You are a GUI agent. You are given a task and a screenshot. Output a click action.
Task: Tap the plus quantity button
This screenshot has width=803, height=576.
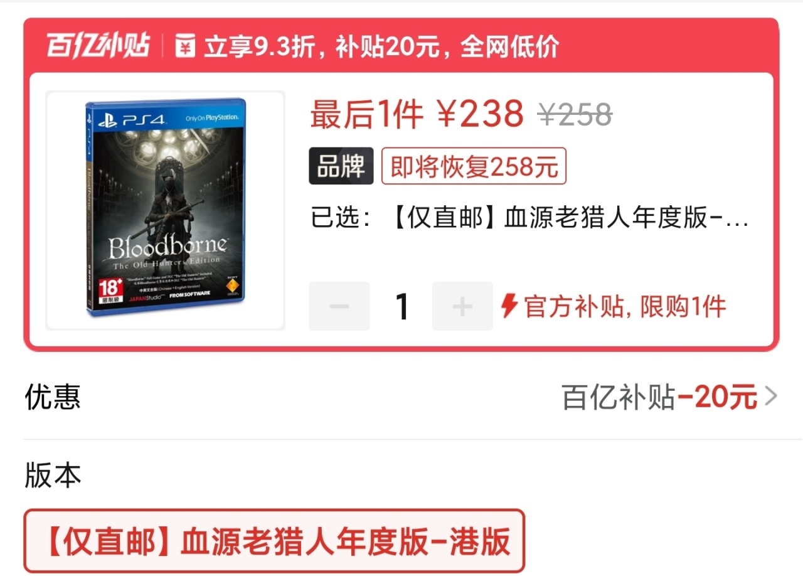coord(462,306)
